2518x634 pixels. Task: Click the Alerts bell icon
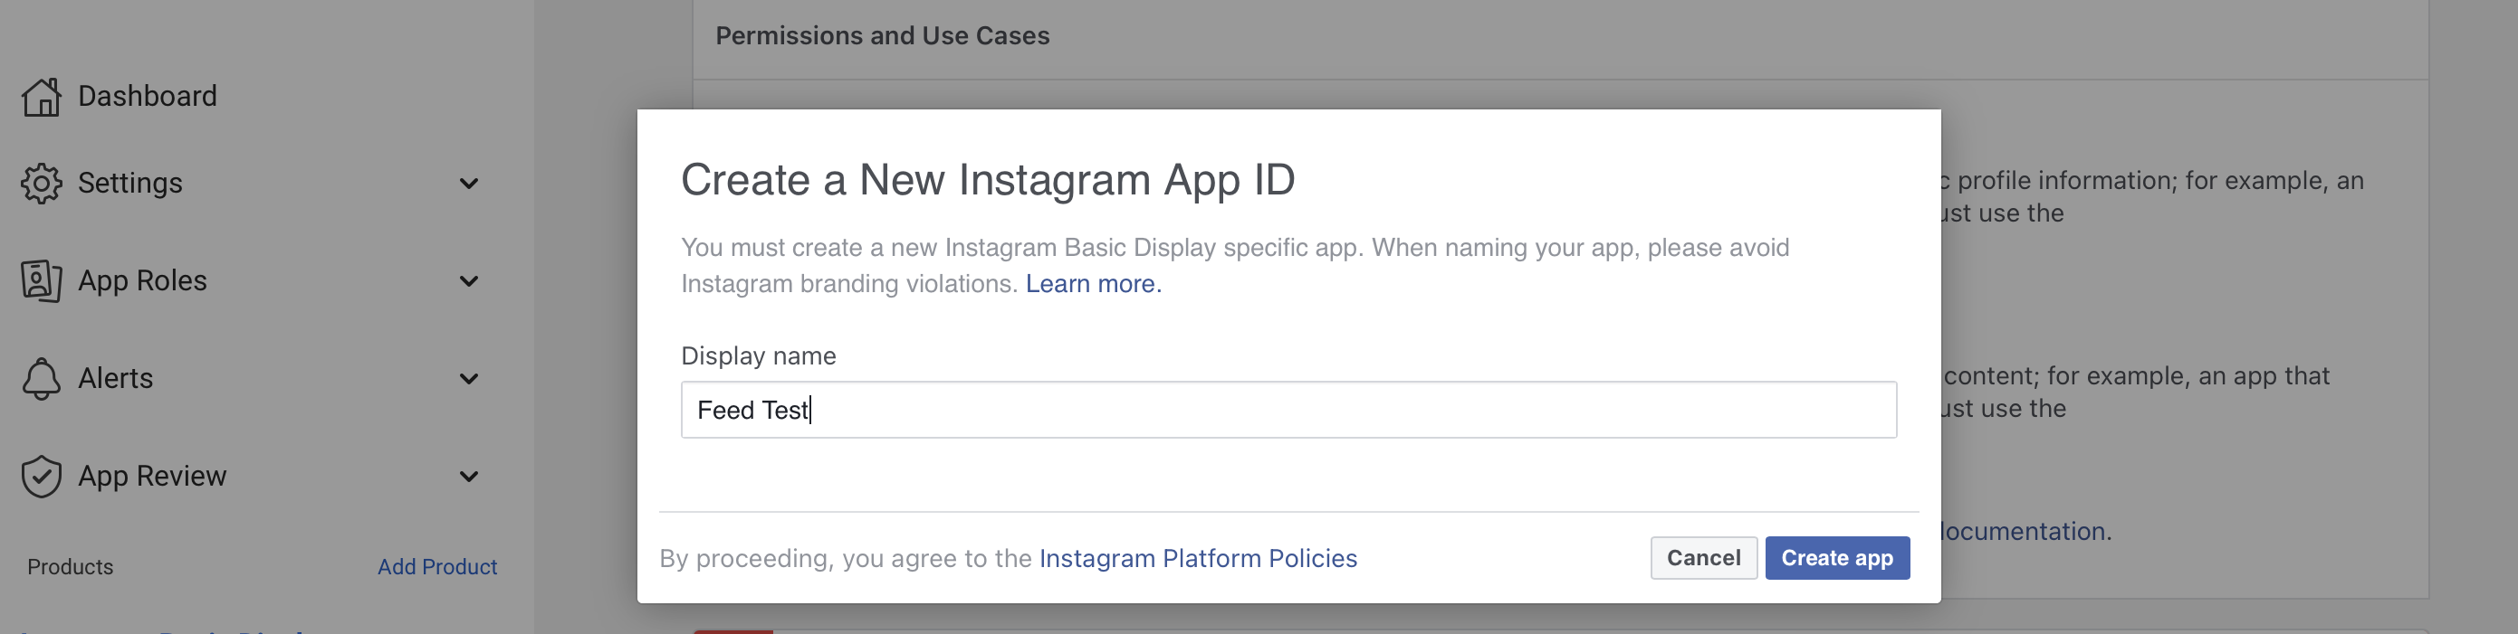[x=41, y=379]
